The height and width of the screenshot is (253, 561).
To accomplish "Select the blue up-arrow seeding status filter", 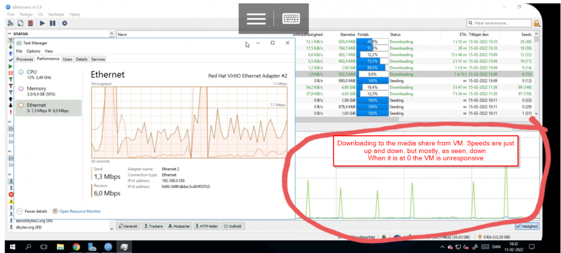I will [x=10, y=53].
